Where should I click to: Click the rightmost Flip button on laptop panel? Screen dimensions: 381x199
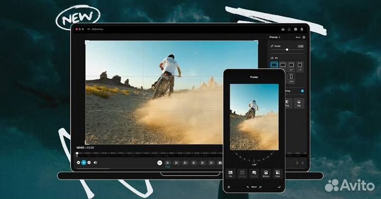tap(299, 103)
